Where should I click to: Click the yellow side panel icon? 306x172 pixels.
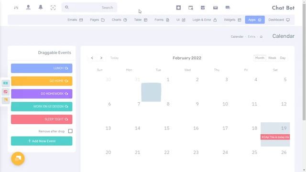[6, 100]
